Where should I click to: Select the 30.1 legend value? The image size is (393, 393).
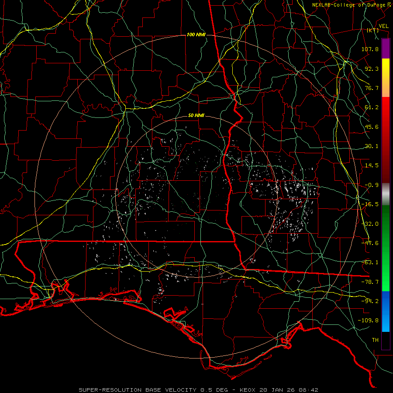click(372, 146)
